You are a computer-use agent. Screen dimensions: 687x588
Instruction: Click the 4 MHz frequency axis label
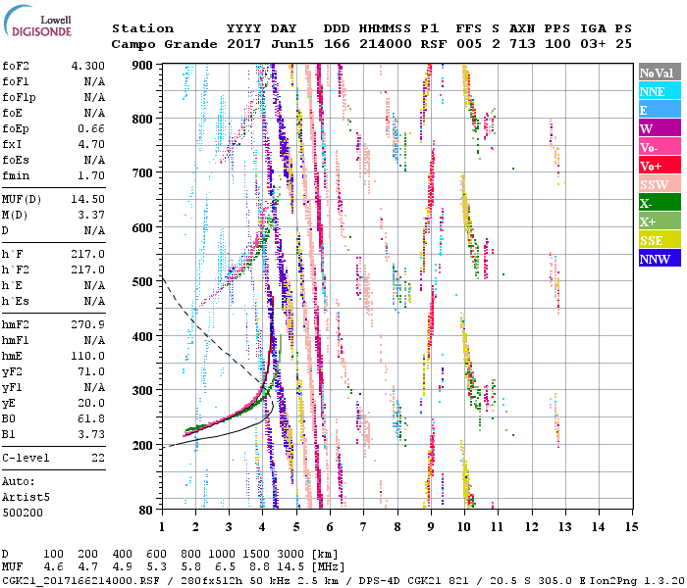click(262, 527)
